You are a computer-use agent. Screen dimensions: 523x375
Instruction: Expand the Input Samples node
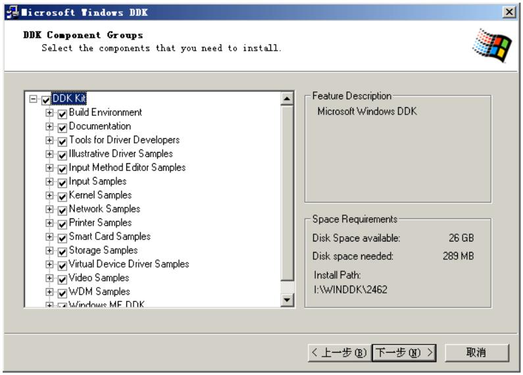(x=49, y=182)
